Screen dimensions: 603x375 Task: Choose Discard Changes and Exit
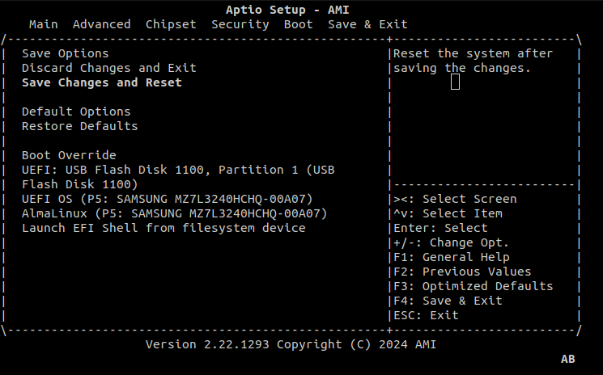108,68
